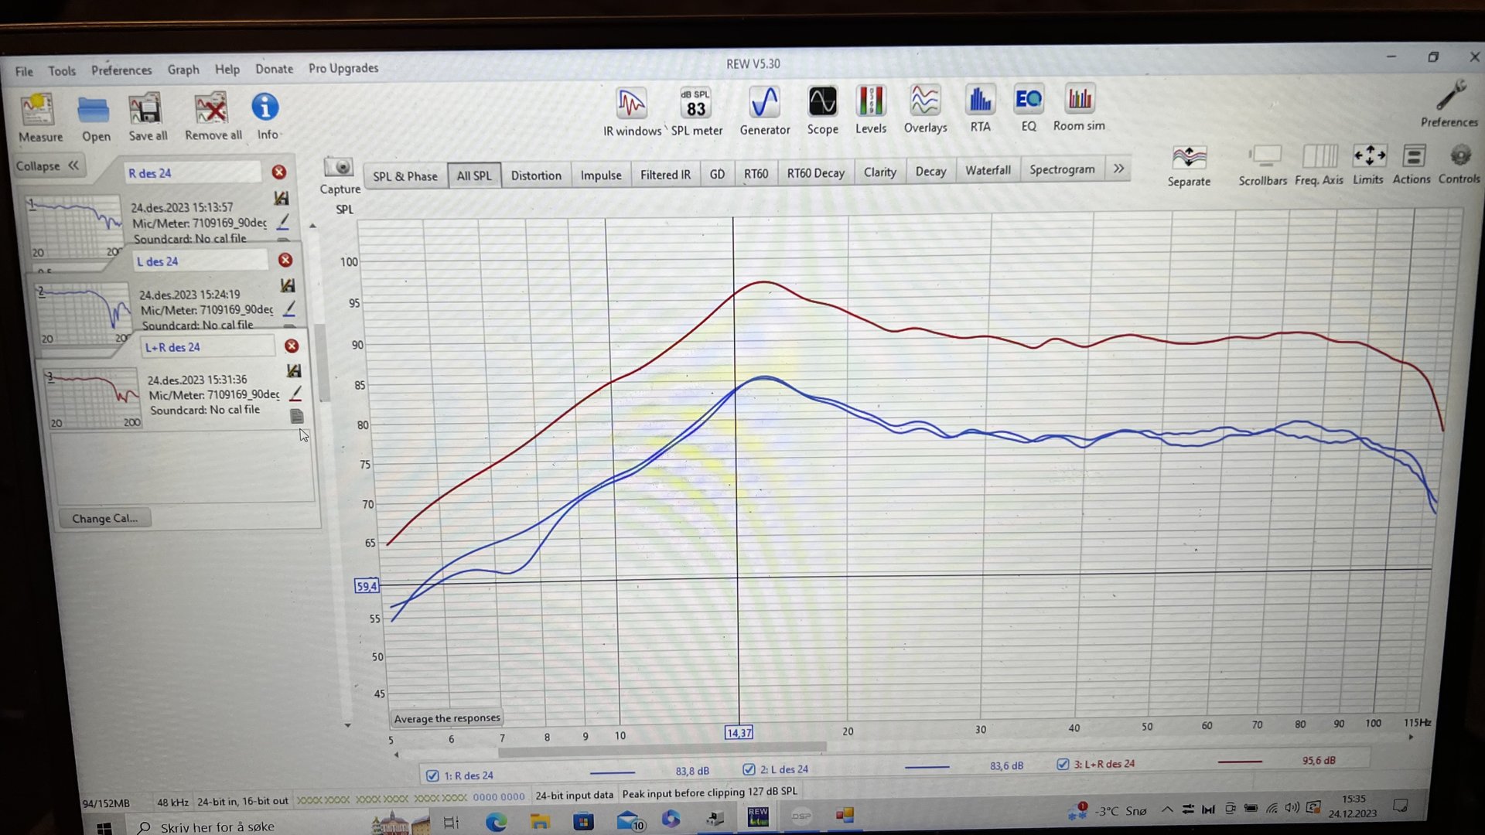1485x835 pixels.
Task: Show more graph tabs chevron
Action: [1118, 169]
